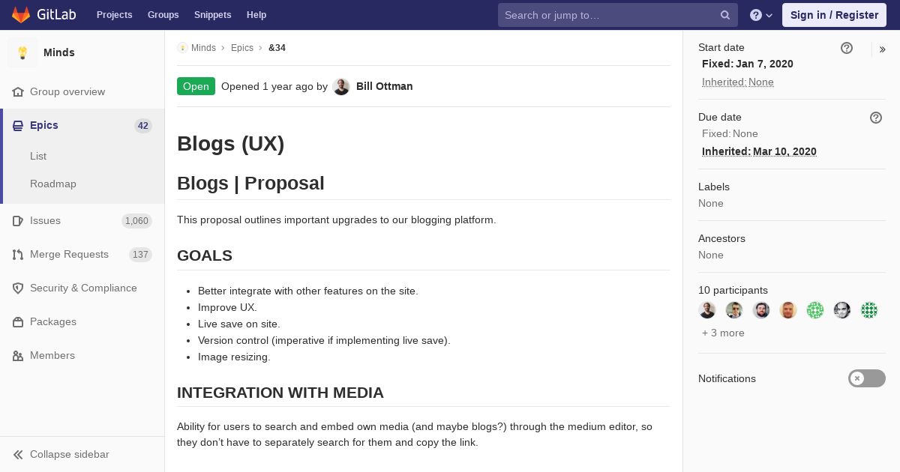
Task: Open the Minds breadcrumb link
Action: pyautogui.click(x=203, y=48)
